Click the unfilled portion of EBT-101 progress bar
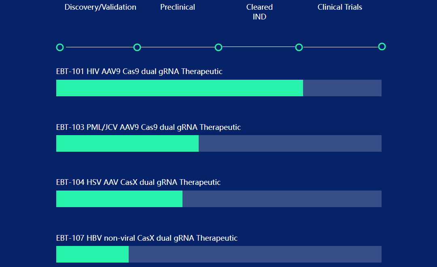The width and height of the screenshot is (437, 267). pyautogui.click(x=342, y=88)
